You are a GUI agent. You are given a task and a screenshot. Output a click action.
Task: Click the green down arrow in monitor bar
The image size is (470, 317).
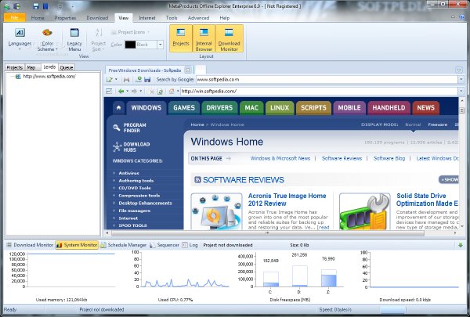(461, 245)
